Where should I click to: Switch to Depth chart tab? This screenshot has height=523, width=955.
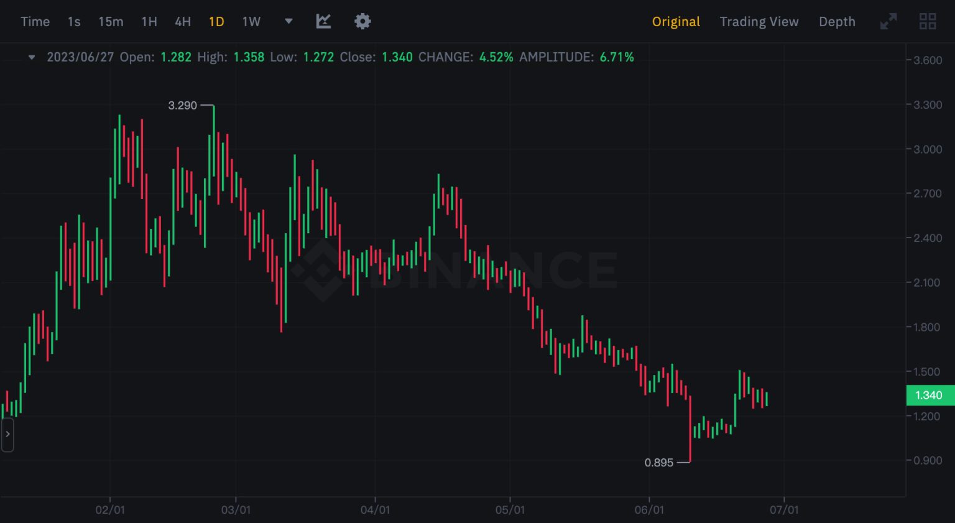pos(836,22)
